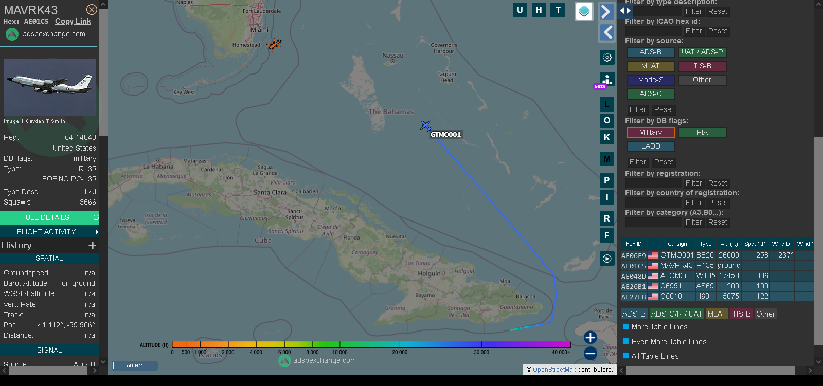Enable All Table Lines checkbox

[626, 356]
